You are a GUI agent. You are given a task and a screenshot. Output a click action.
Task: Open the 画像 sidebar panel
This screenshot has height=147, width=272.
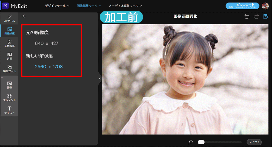pos(10,85)
